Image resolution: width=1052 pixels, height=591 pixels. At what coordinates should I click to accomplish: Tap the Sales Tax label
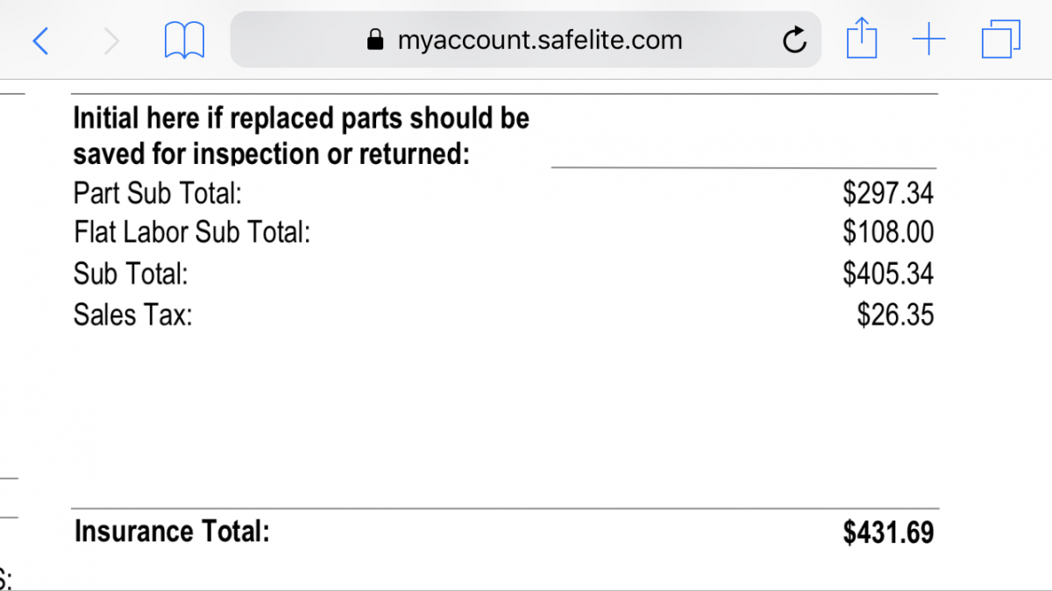(132, 315)
